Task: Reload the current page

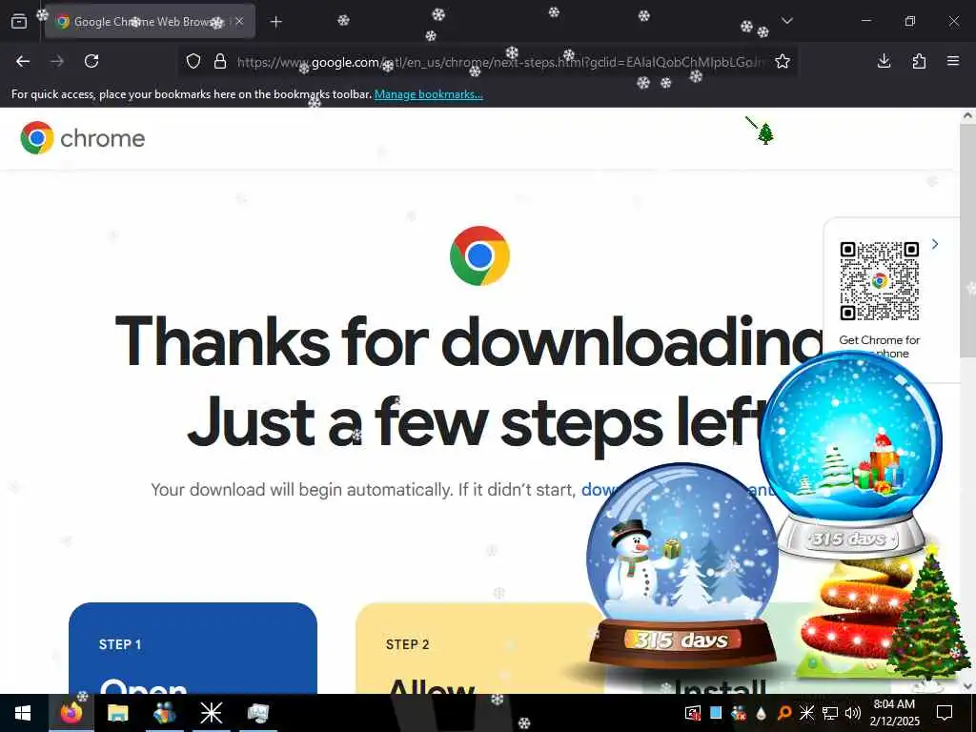Action: [91, 61]
